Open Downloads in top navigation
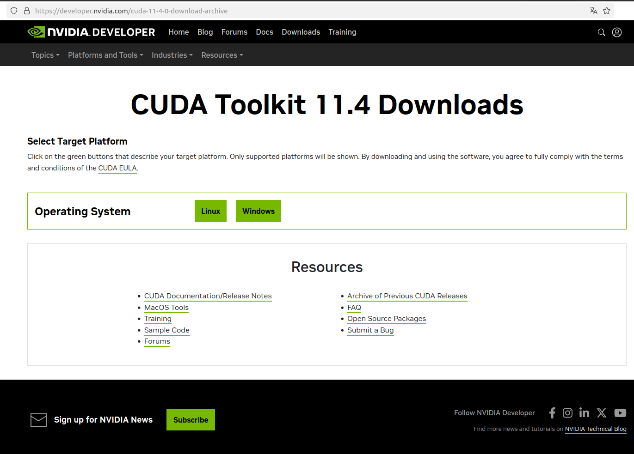Screen dimensions: 634x454 click(x=301, y=32)
